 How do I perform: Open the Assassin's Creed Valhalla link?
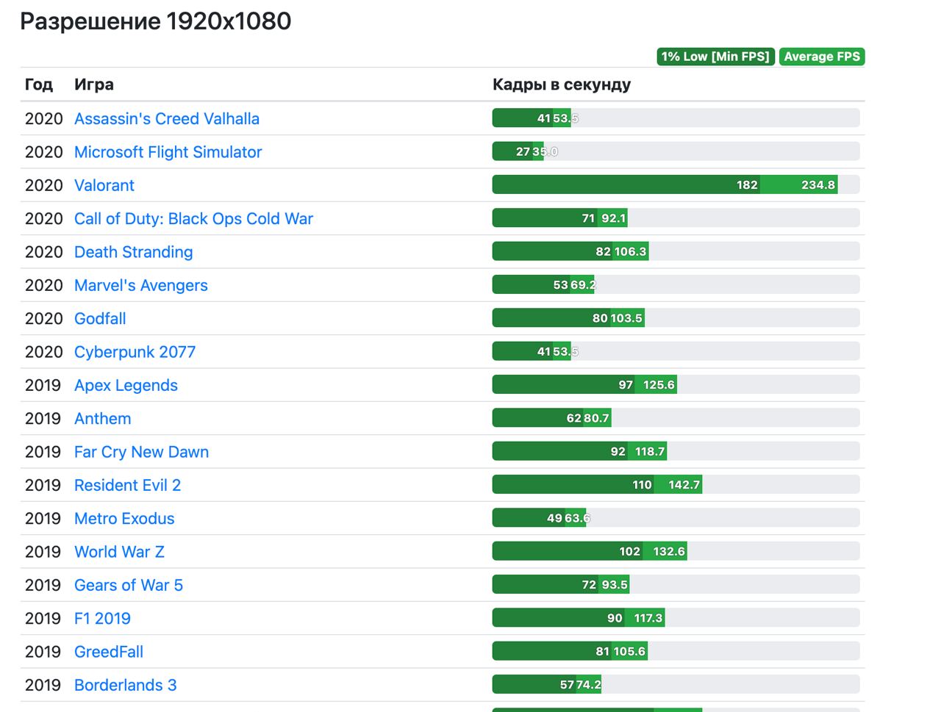167,118
